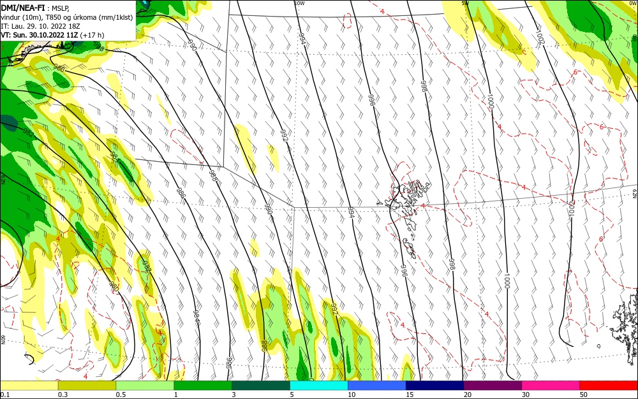This screenshot has width=638, height=399.
Task: Select the light green 0.5 legend swatch
Action: coord(145,386)
